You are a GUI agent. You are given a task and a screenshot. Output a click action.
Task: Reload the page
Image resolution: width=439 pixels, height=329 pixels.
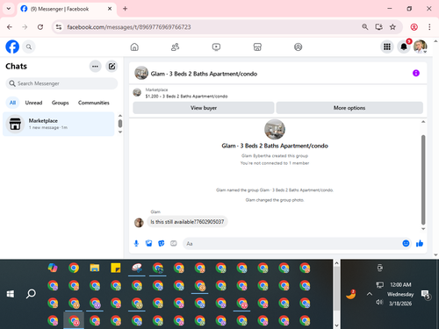(40, 27)
